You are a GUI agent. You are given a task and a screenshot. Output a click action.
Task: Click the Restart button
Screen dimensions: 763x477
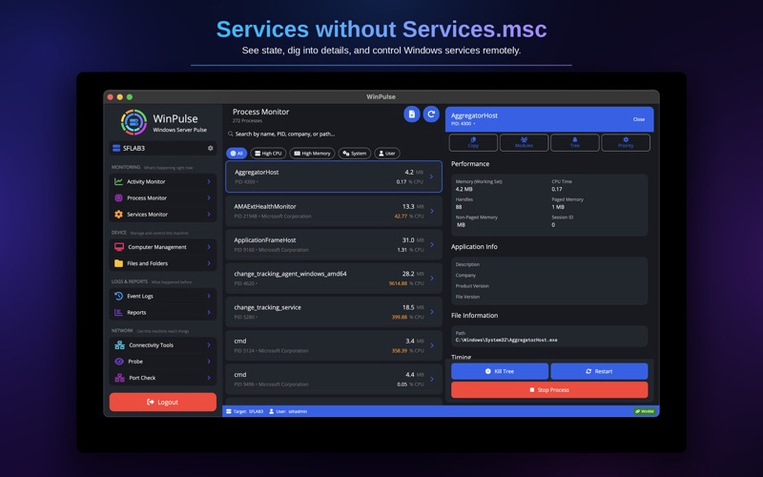[599, 371]
